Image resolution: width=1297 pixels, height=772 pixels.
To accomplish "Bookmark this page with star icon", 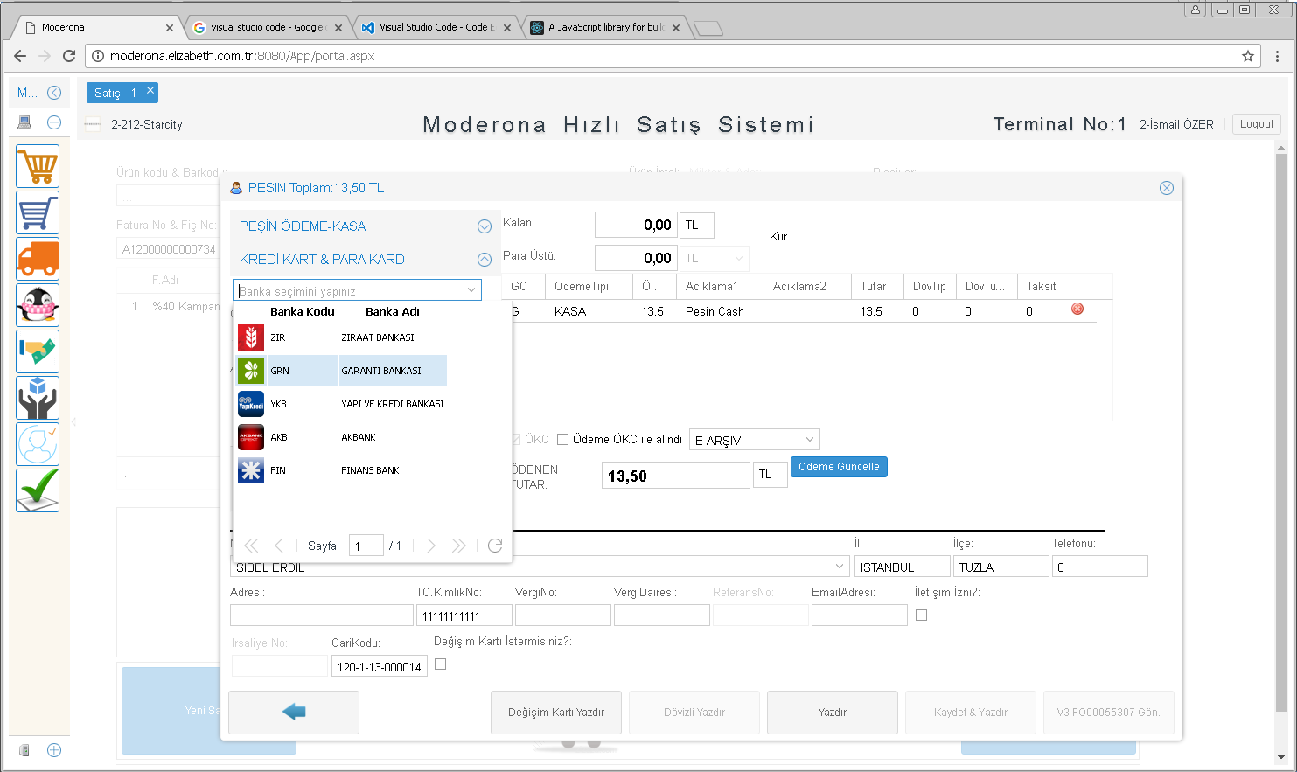I will pyautogui.click(x=1248, y=56).
